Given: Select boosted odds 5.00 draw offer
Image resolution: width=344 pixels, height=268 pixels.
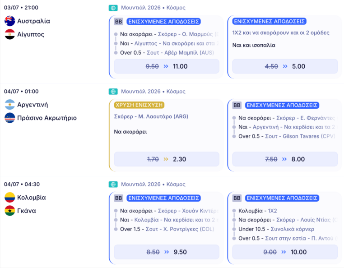Looking at the screenshot, I should pyautogui.click(x=285, y=66).
